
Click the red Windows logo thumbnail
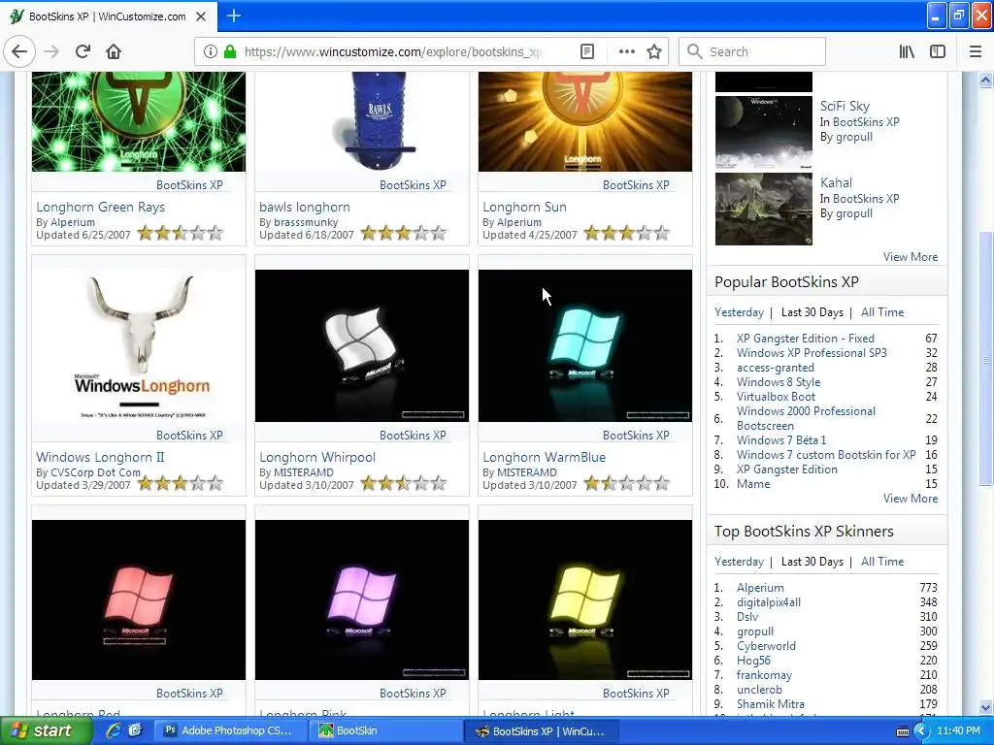coord(139,599)
